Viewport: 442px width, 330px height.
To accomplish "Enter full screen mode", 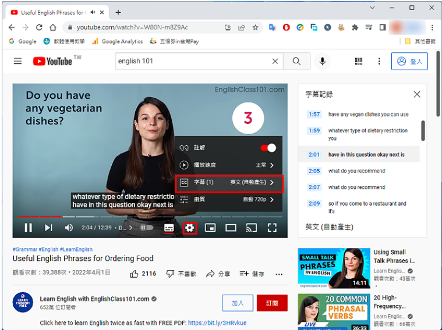I will (272, 228).
